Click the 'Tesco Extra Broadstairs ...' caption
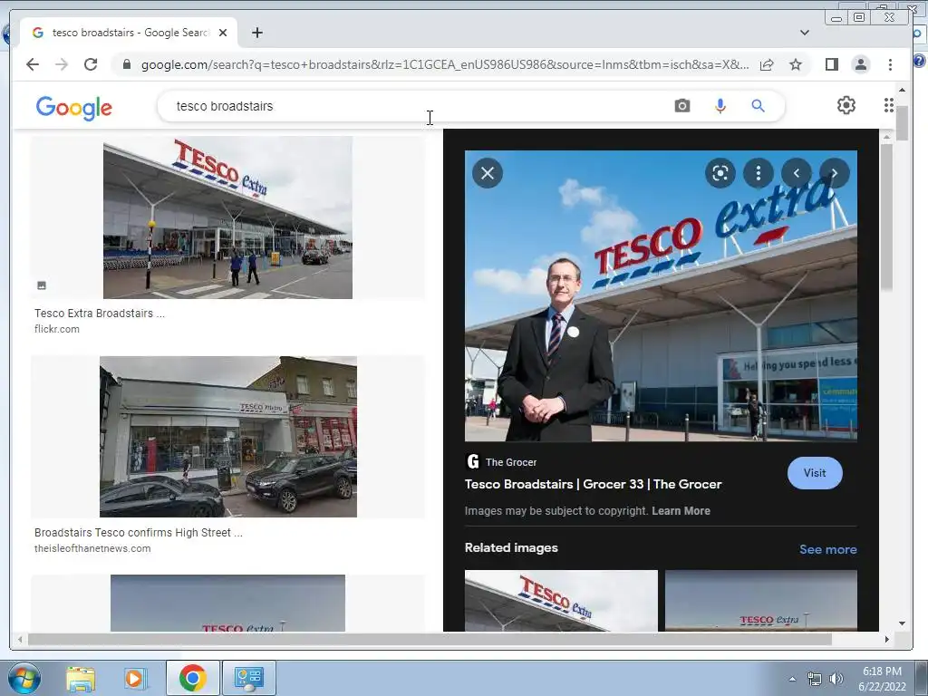The height and width of the screenshot is (696, 928). (100, 313)
